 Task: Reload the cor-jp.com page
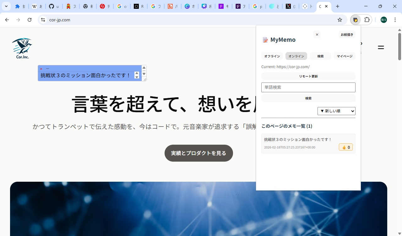(30, 19)
